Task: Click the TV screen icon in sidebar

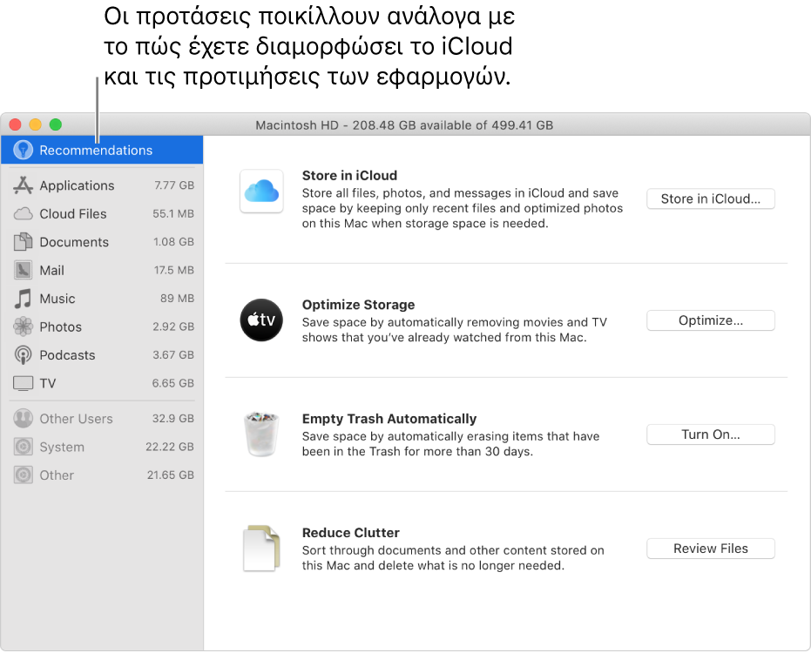Action: click(23, 383)
